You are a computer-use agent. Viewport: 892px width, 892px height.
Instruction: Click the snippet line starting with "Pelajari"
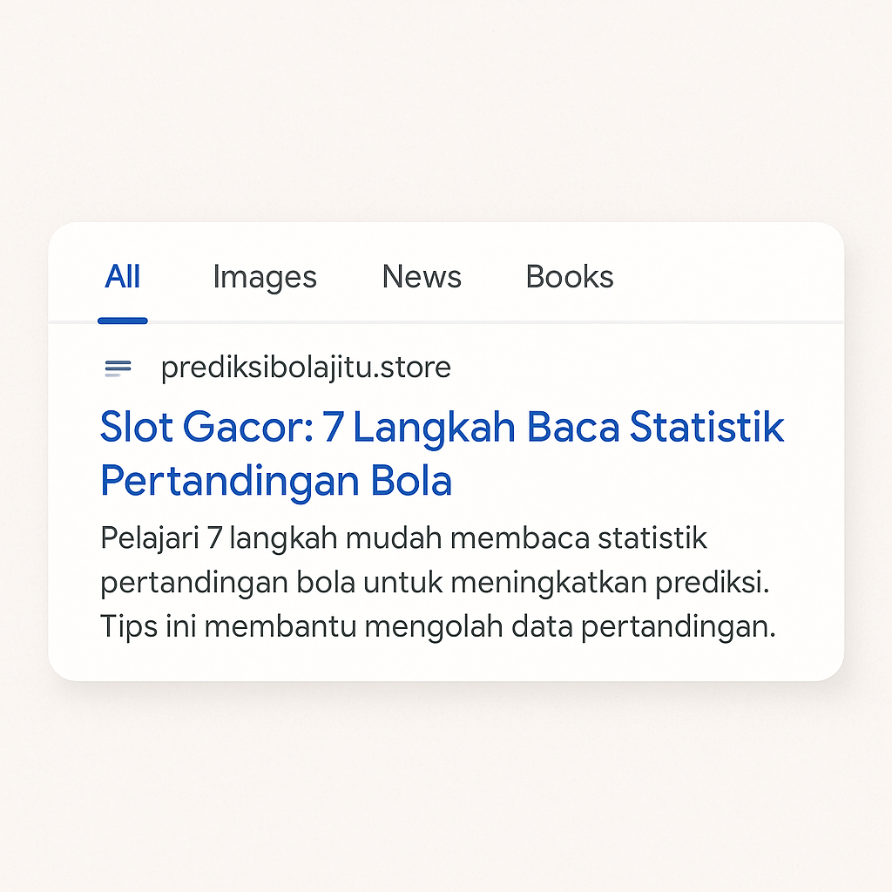pos(403,538)
